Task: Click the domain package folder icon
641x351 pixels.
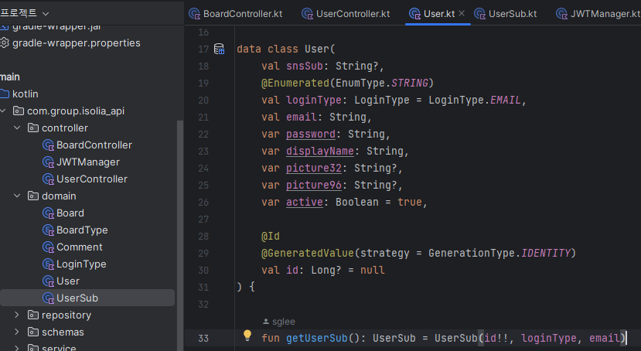Action: tap(32, 196)
